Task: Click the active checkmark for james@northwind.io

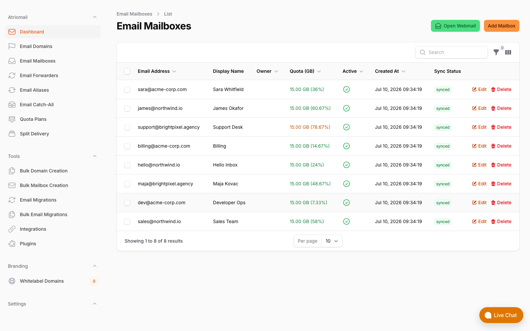Action: pos(346,108)
